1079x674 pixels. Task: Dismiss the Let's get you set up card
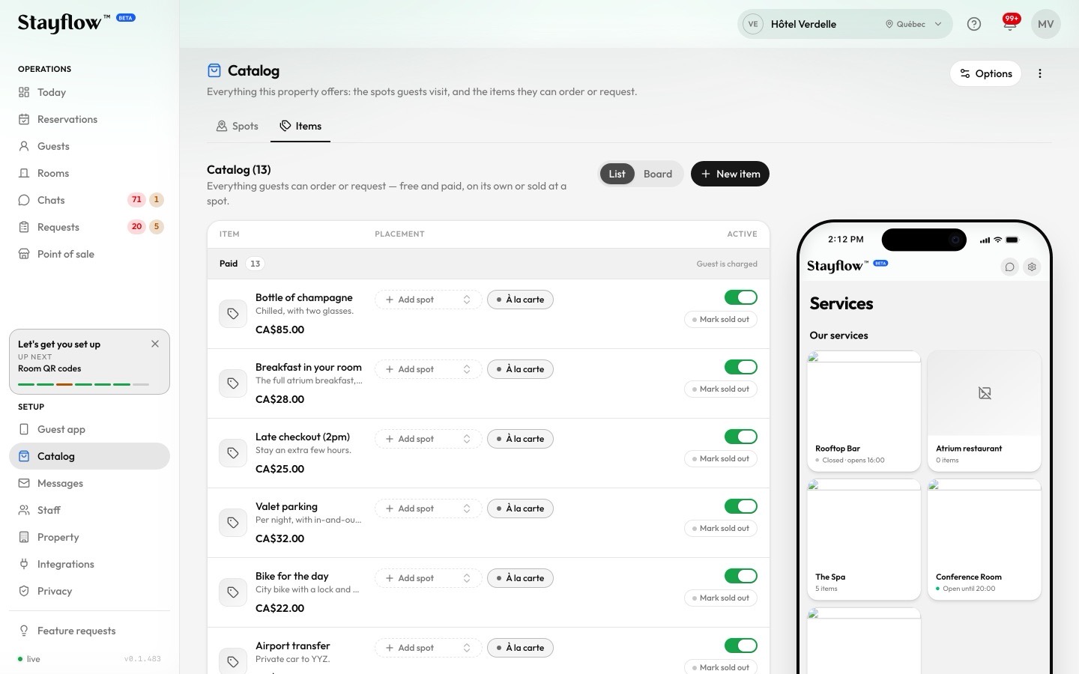click(155, 344)
